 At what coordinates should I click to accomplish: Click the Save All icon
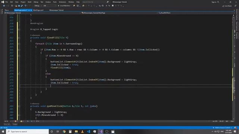pyautogui.click(x=22, y=6)
